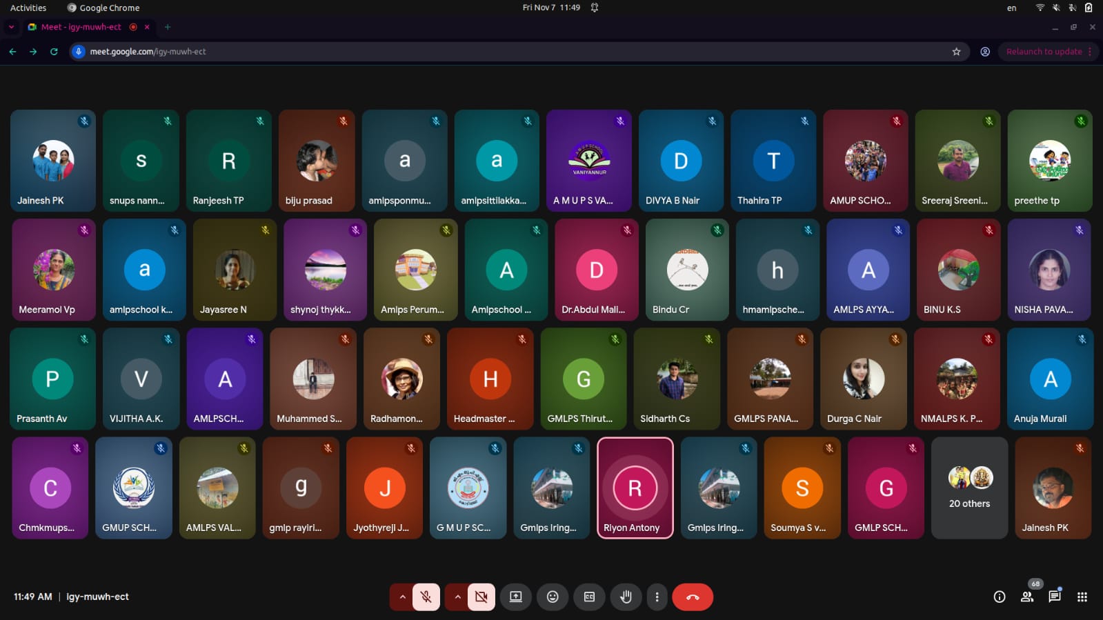Open the Activities overview menu
Viewport: 1103px width, 620px height.
click(x=28, y=8)
